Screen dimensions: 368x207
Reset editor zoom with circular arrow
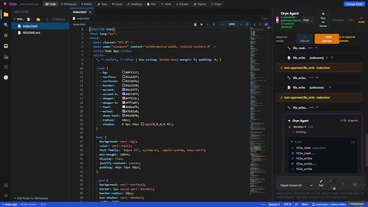(x=247, y=24)
